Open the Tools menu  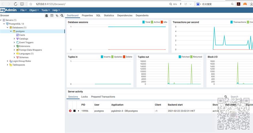coord(45,10)
